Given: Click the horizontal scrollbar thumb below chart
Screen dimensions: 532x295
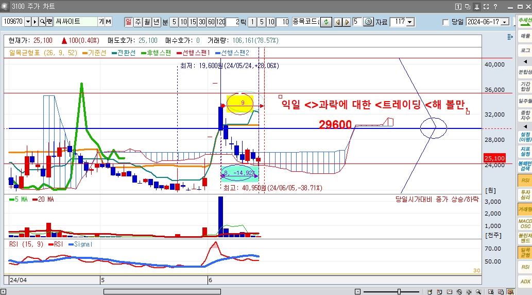Looking at the screenshot, I should click(162, 291).
